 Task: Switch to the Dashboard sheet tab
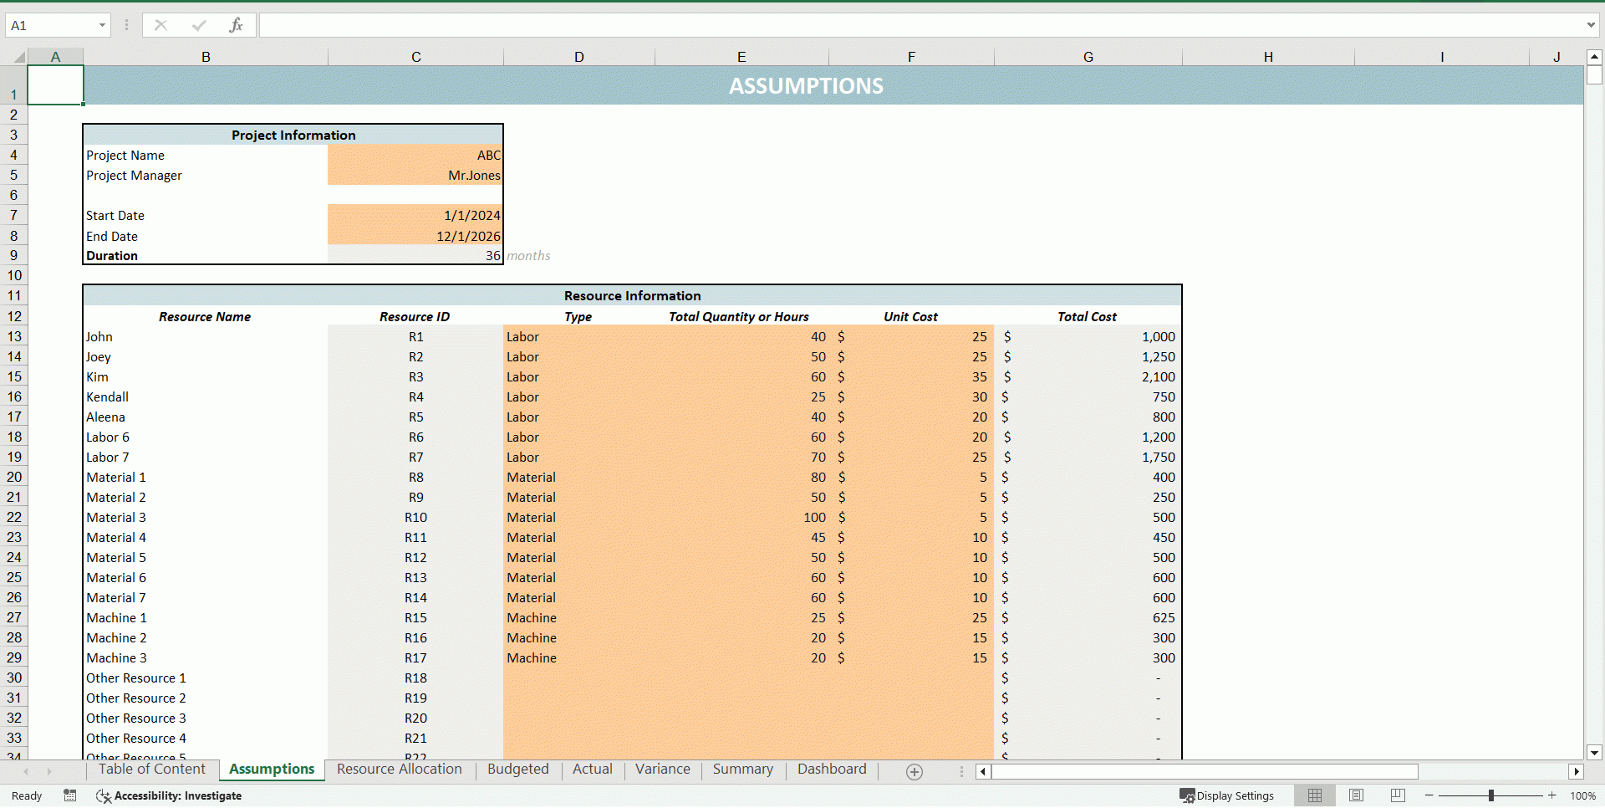point(831,770)
